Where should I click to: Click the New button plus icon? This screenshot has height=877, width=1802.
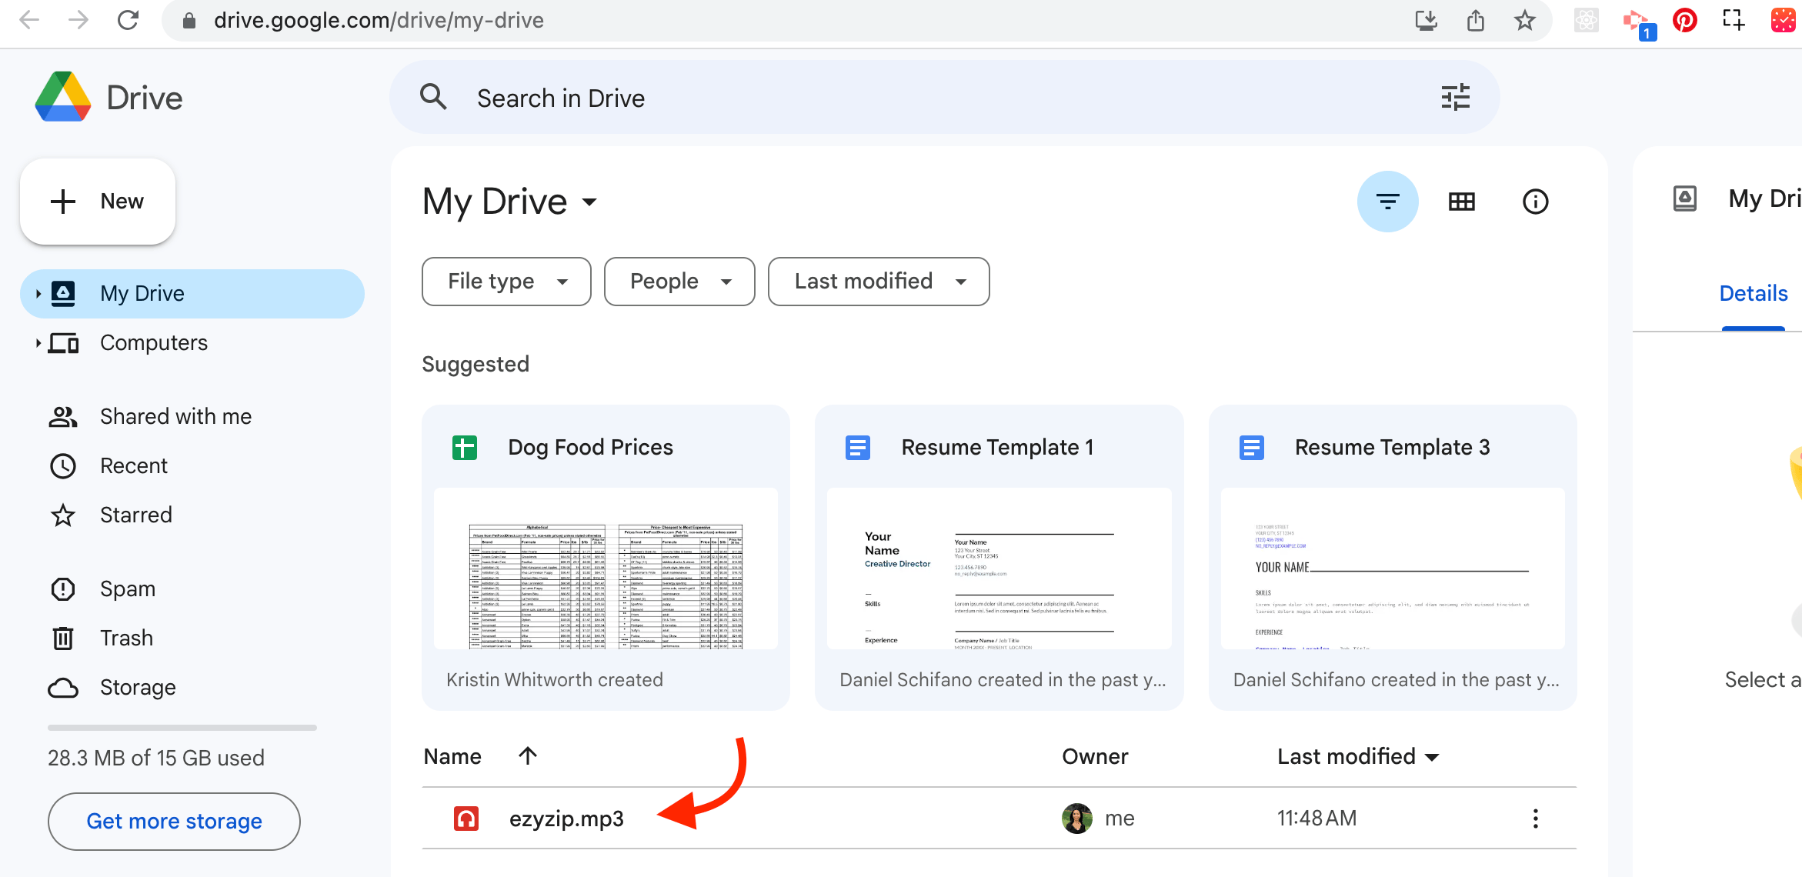(63, 201)
